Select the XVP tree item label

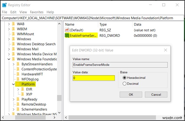tap(29, 94)
